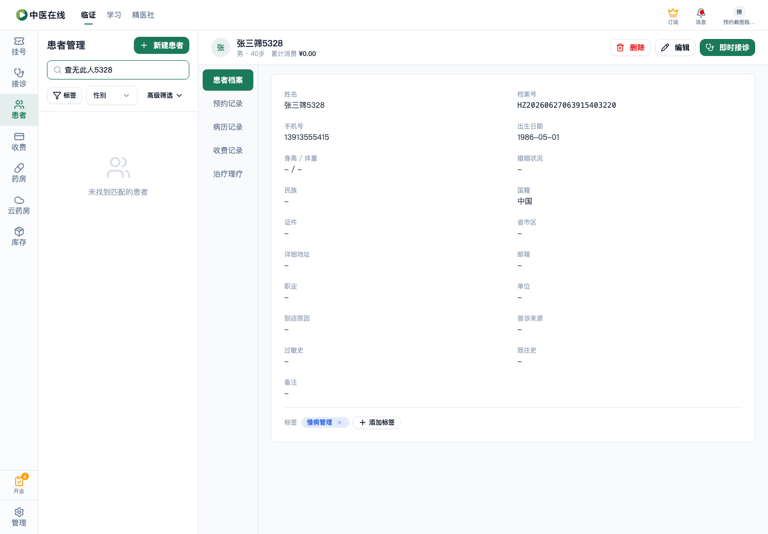
Task: Click the header patient name 张三筛5328
Action: click(260, 43)
